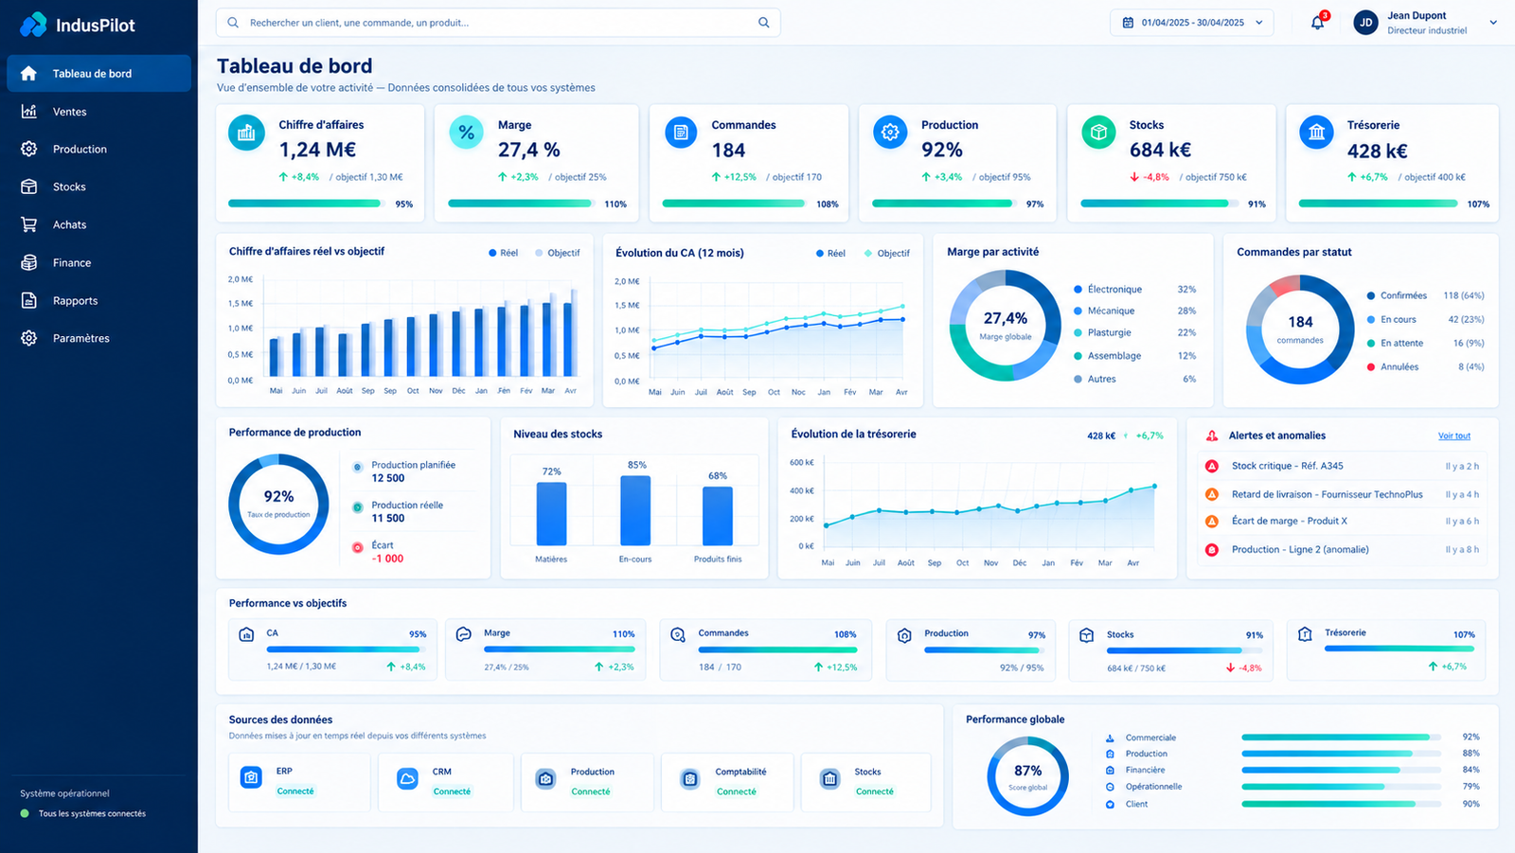Toggle Électronique legend in Marge par activité
Image resolution: width=1515 pixels, height=853 pixels.
(1108, 290)
